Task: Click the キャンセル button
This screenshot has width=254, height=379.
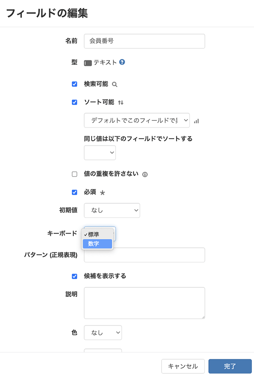Action: point(183,366)
